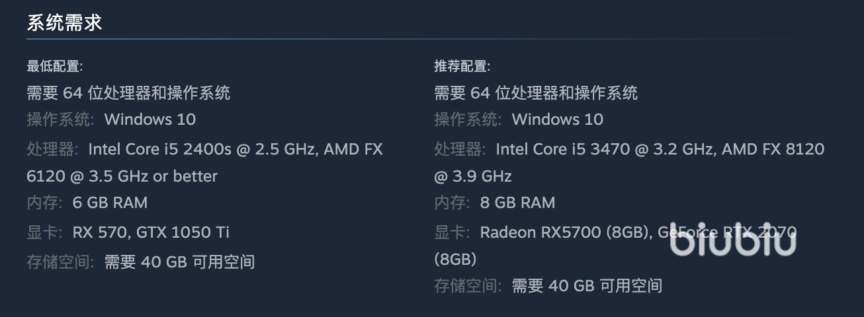Click the 内存 label in recommended requirements
864x317 pixels.
[x=453, y=203]
